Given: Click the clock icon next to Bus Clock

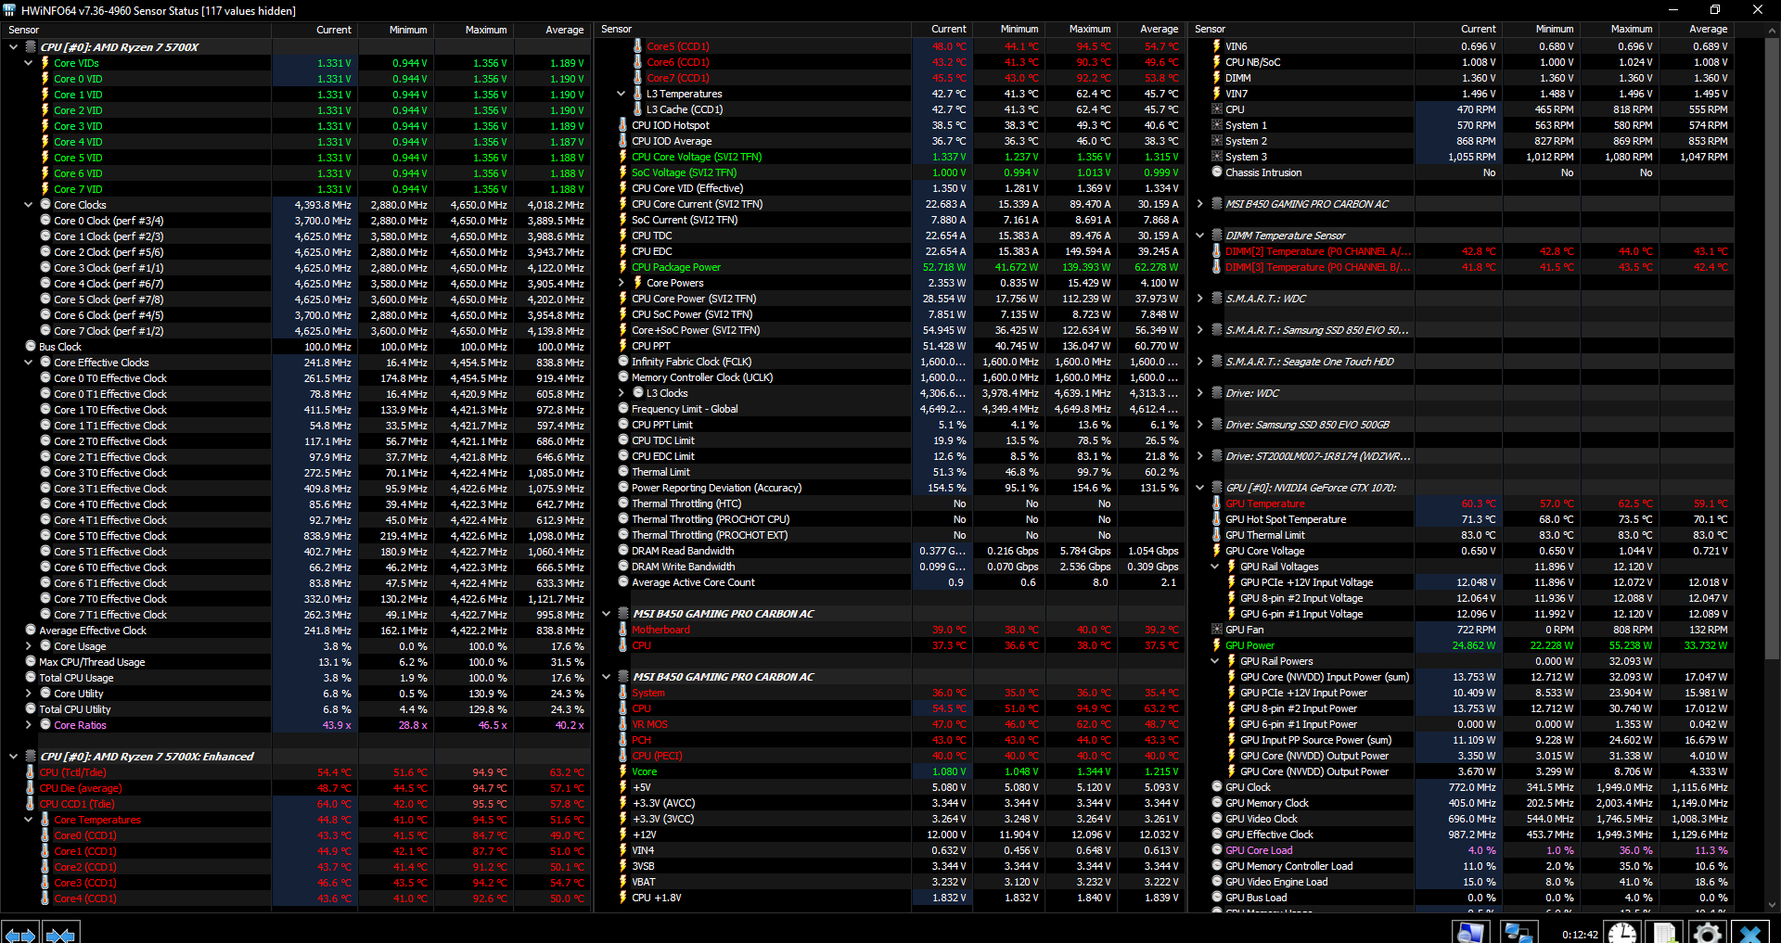Looking at the screenshot, I should click(x=30, y=347).
